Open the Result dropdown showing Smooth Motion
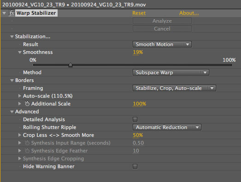 162,44
